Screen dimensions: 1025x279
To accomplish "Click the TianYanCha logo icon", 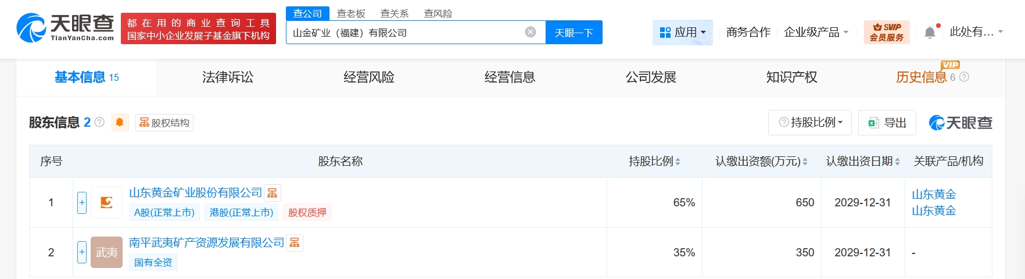I will [31, 28].
